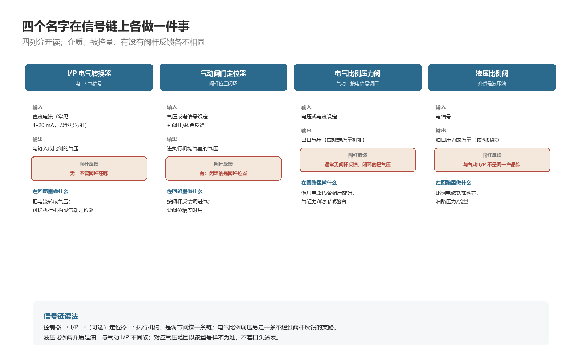Viewport: 581px width, 363px height.
Task: Click the text 气压或电信号设定
Action: (187, 117)
